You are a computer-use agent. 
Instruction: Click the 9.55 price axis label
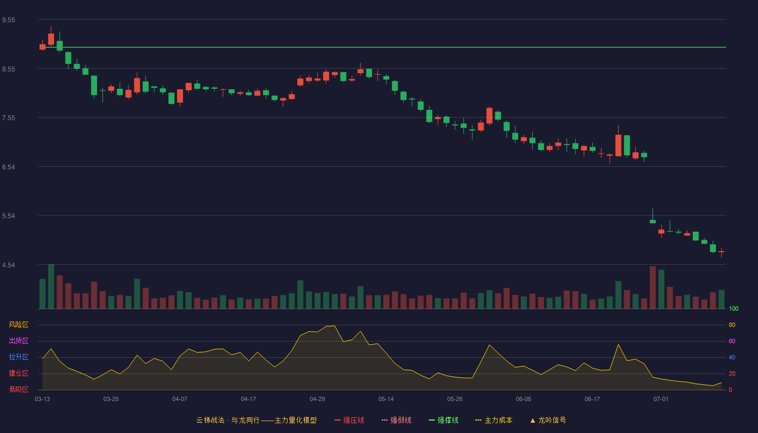click(x=9, y=20)
